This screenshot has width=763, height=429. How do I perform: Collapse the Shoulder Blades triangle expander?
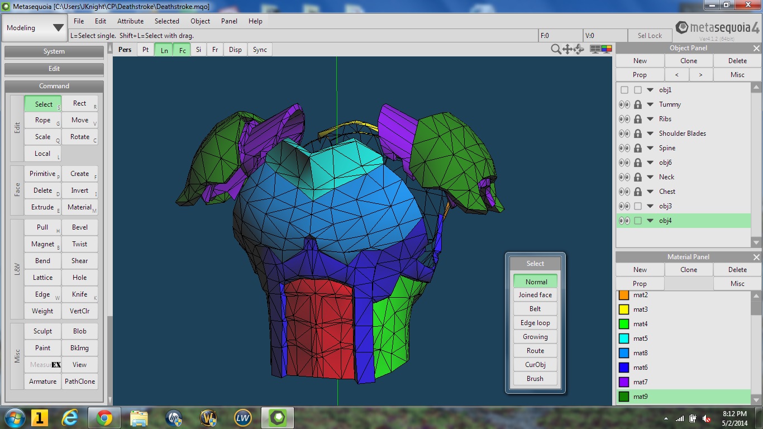[x=650, y=134]
